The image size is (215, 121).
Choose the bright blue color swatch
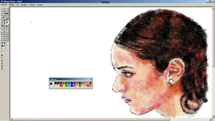72,86
